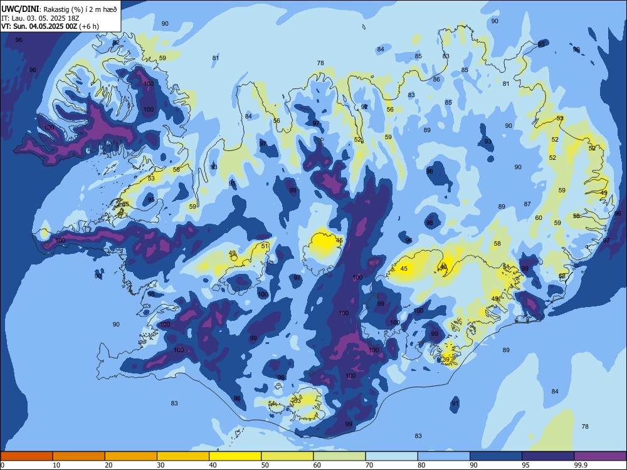Choose the 70–80 pale blue legend swatch
The image size is (627, 470).
pyautogui.click(x=391, y=456)
